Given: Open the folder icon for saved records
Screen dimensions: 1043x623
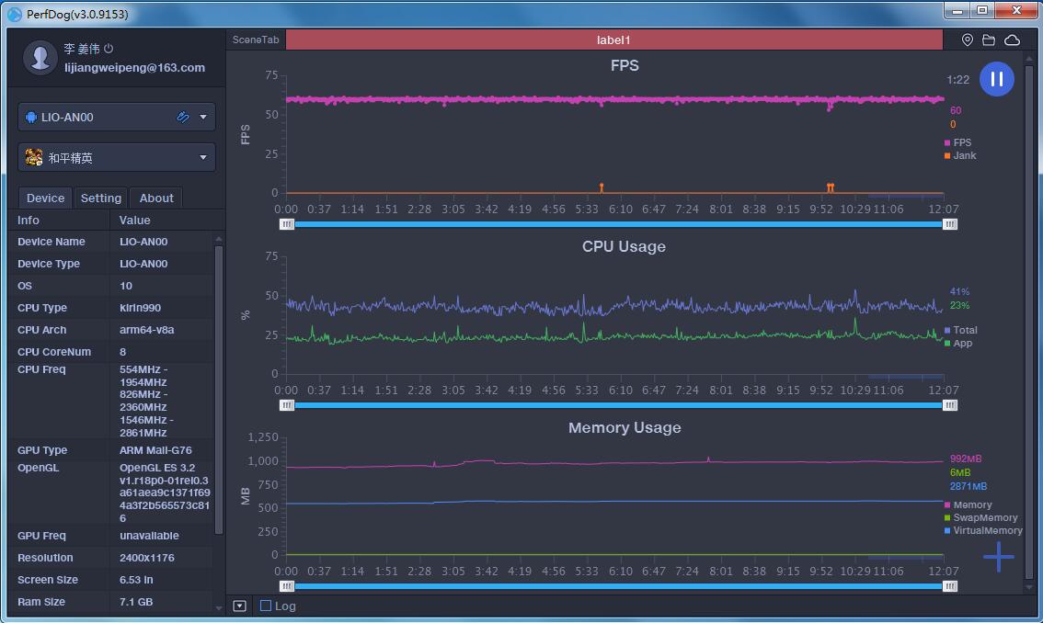Looking at the screenshot, I should pos(989,40).
